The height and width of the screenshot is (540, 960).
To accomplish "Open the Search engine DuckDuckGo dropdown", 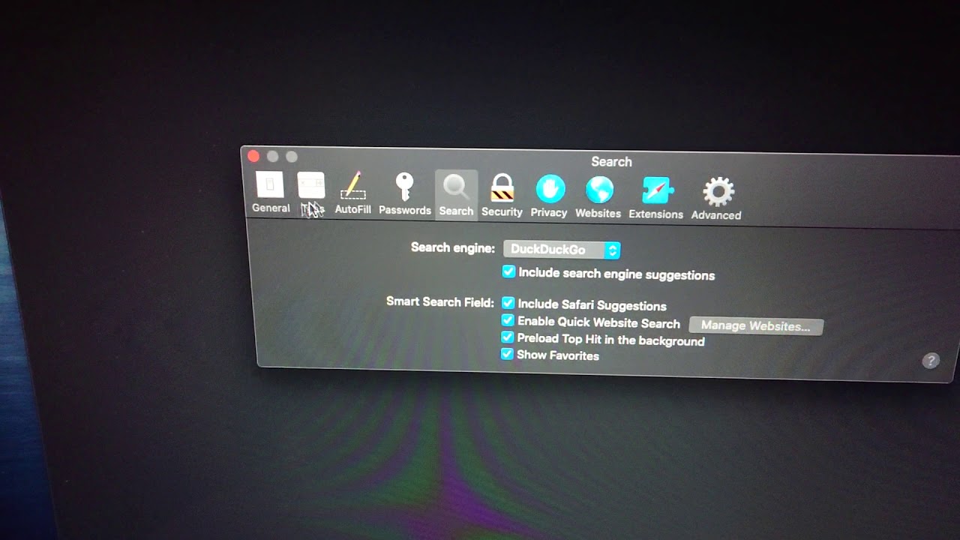I will click(562, 250).
